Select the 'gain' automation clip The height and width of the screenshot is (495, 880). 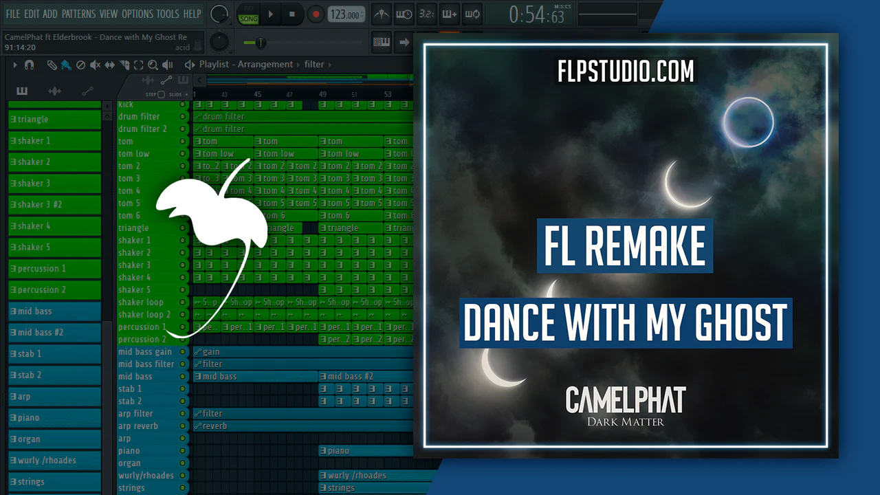pos(303,351)
